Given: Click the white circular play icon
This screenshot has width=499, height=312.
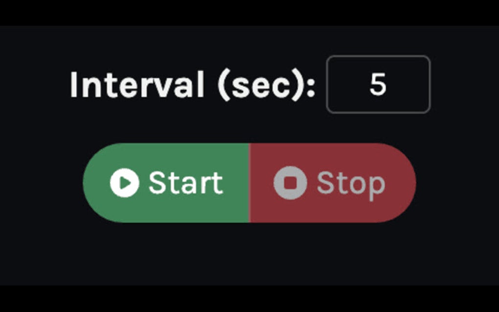Looking at the screenshot, I should 124,183.
